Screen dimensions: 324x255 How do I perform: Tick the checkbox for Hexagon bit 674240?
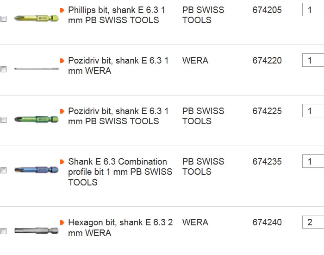(x=4, y=231)
